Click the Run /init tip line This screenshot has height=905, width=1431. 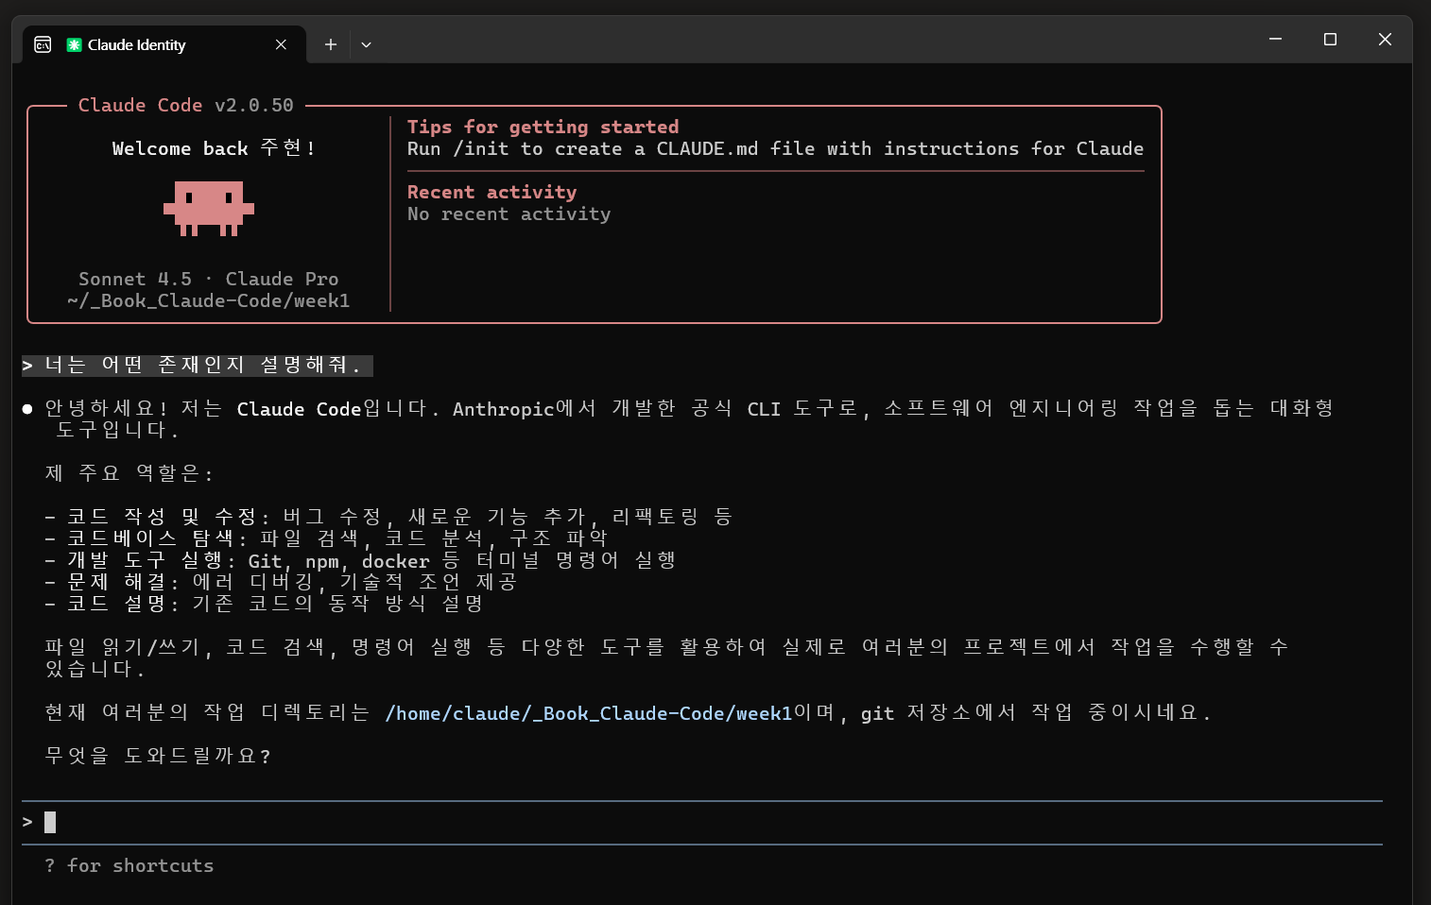coord(775,148)
